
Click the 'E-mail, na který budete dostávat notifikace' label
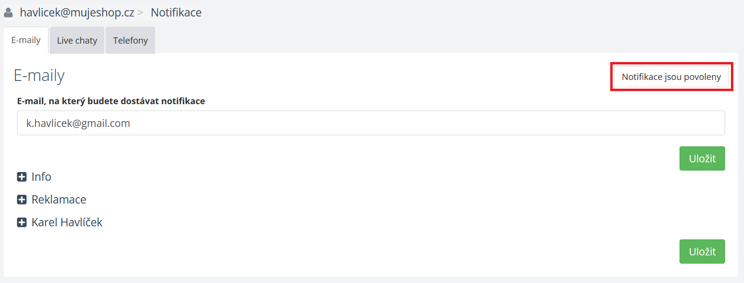pos(111,101)
